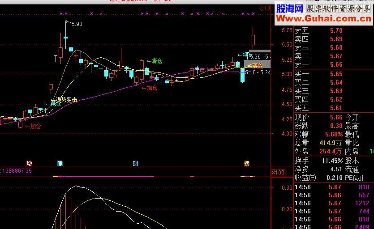374x229 pixels.
Task: Click the latest red candlestick near 5.60
Action: pyautogui.click(x=253, y=38)
